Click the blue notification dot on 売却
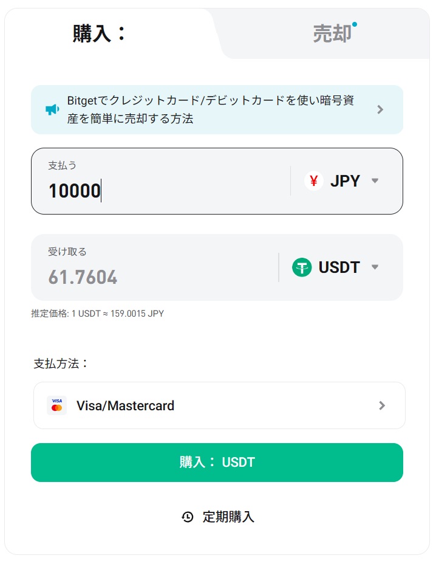436x561 pixels. pyautogui.click(x=355, y=25)
